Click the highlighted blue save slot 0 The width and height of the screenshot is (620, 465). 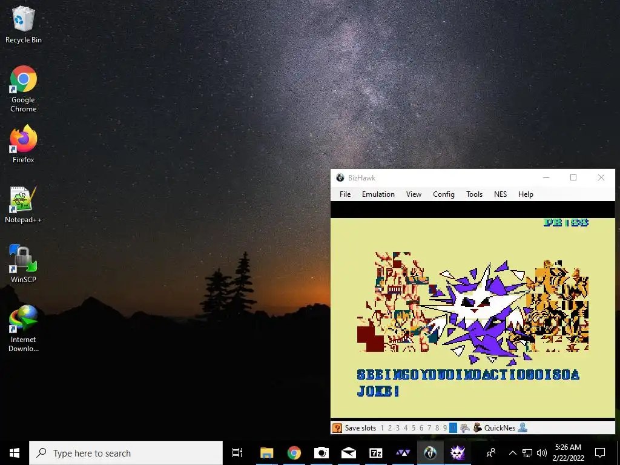[453, 428]
